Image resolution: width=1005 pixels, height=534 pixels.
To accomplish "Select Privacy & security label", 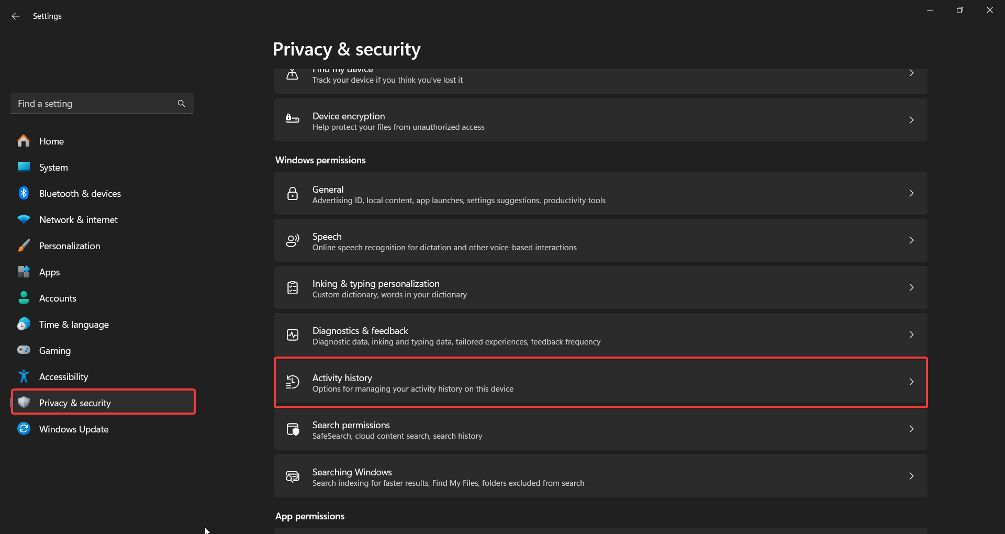I will [x=75, y=403].
